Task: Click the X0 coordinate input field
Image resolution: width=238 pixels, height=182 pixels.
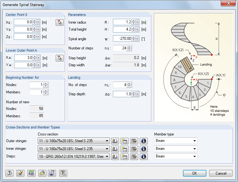Action: (23, 22)
